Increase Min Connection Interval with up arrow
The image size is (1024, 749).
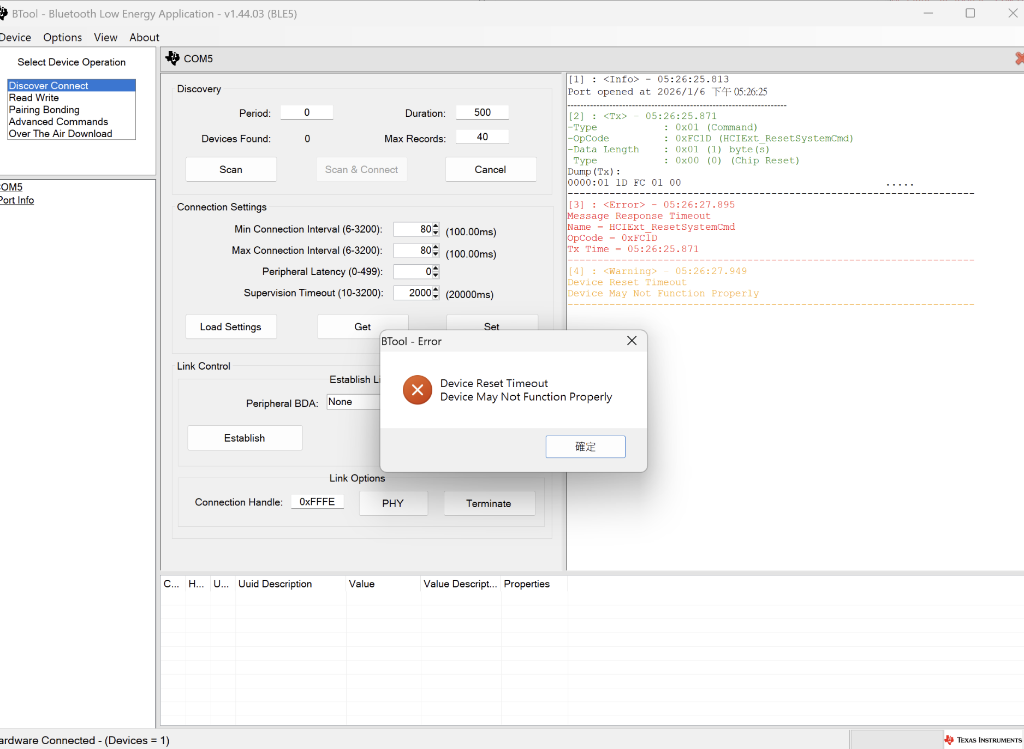[436, 226]
